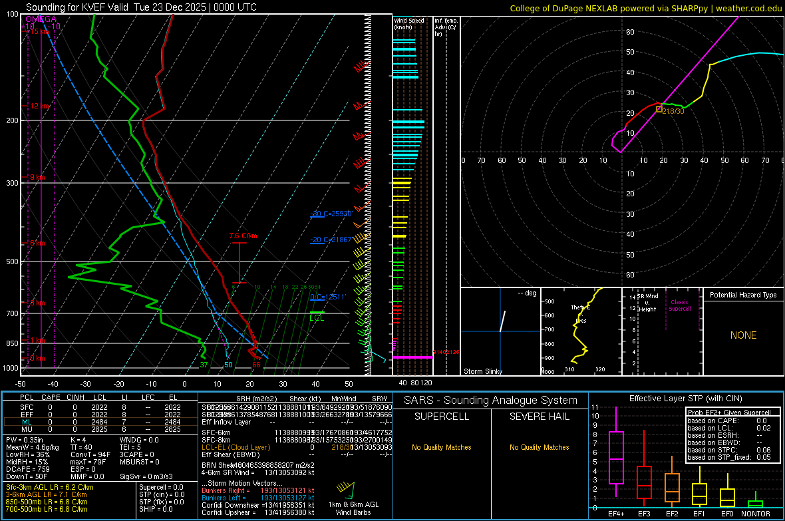Click the 0 C=12511' level label
Image resolution: width=785 pixels, height=521 pixels.
click(328, 297)
